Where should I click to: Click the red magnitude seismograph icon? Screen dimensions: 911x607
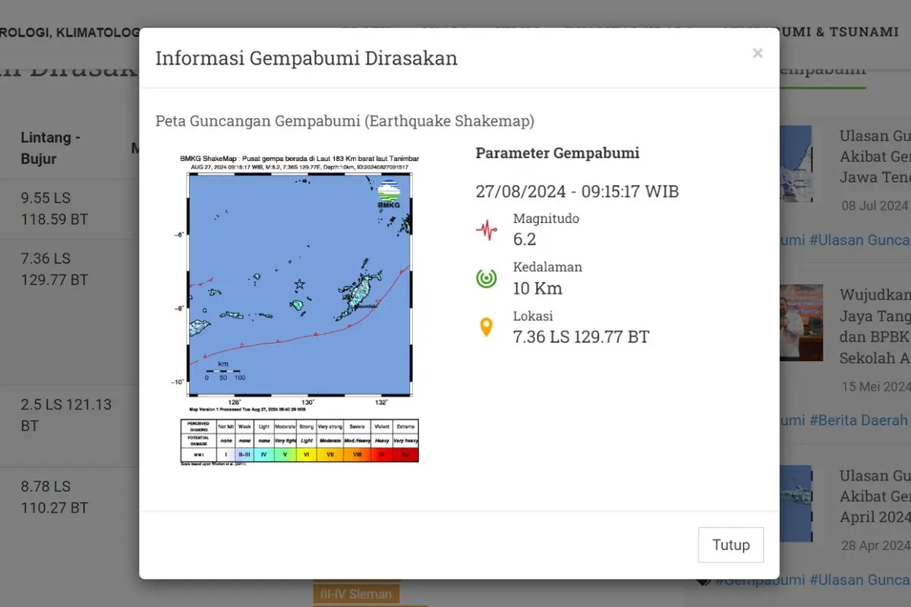[x=486, y=230]
